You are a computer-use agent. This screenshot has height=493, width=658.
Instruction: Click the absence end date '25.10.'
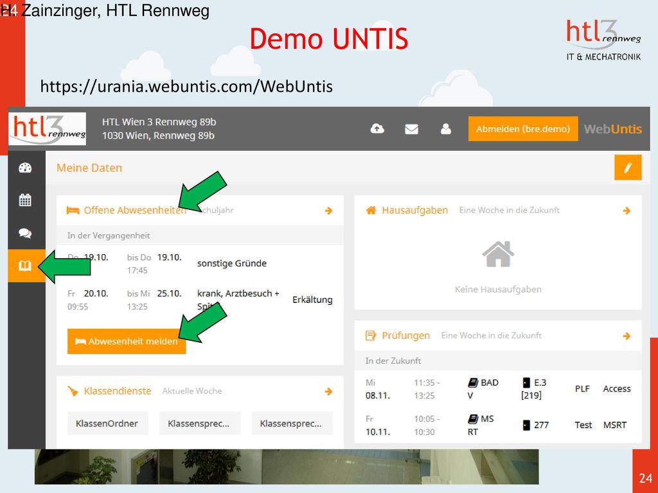(170, 293)
